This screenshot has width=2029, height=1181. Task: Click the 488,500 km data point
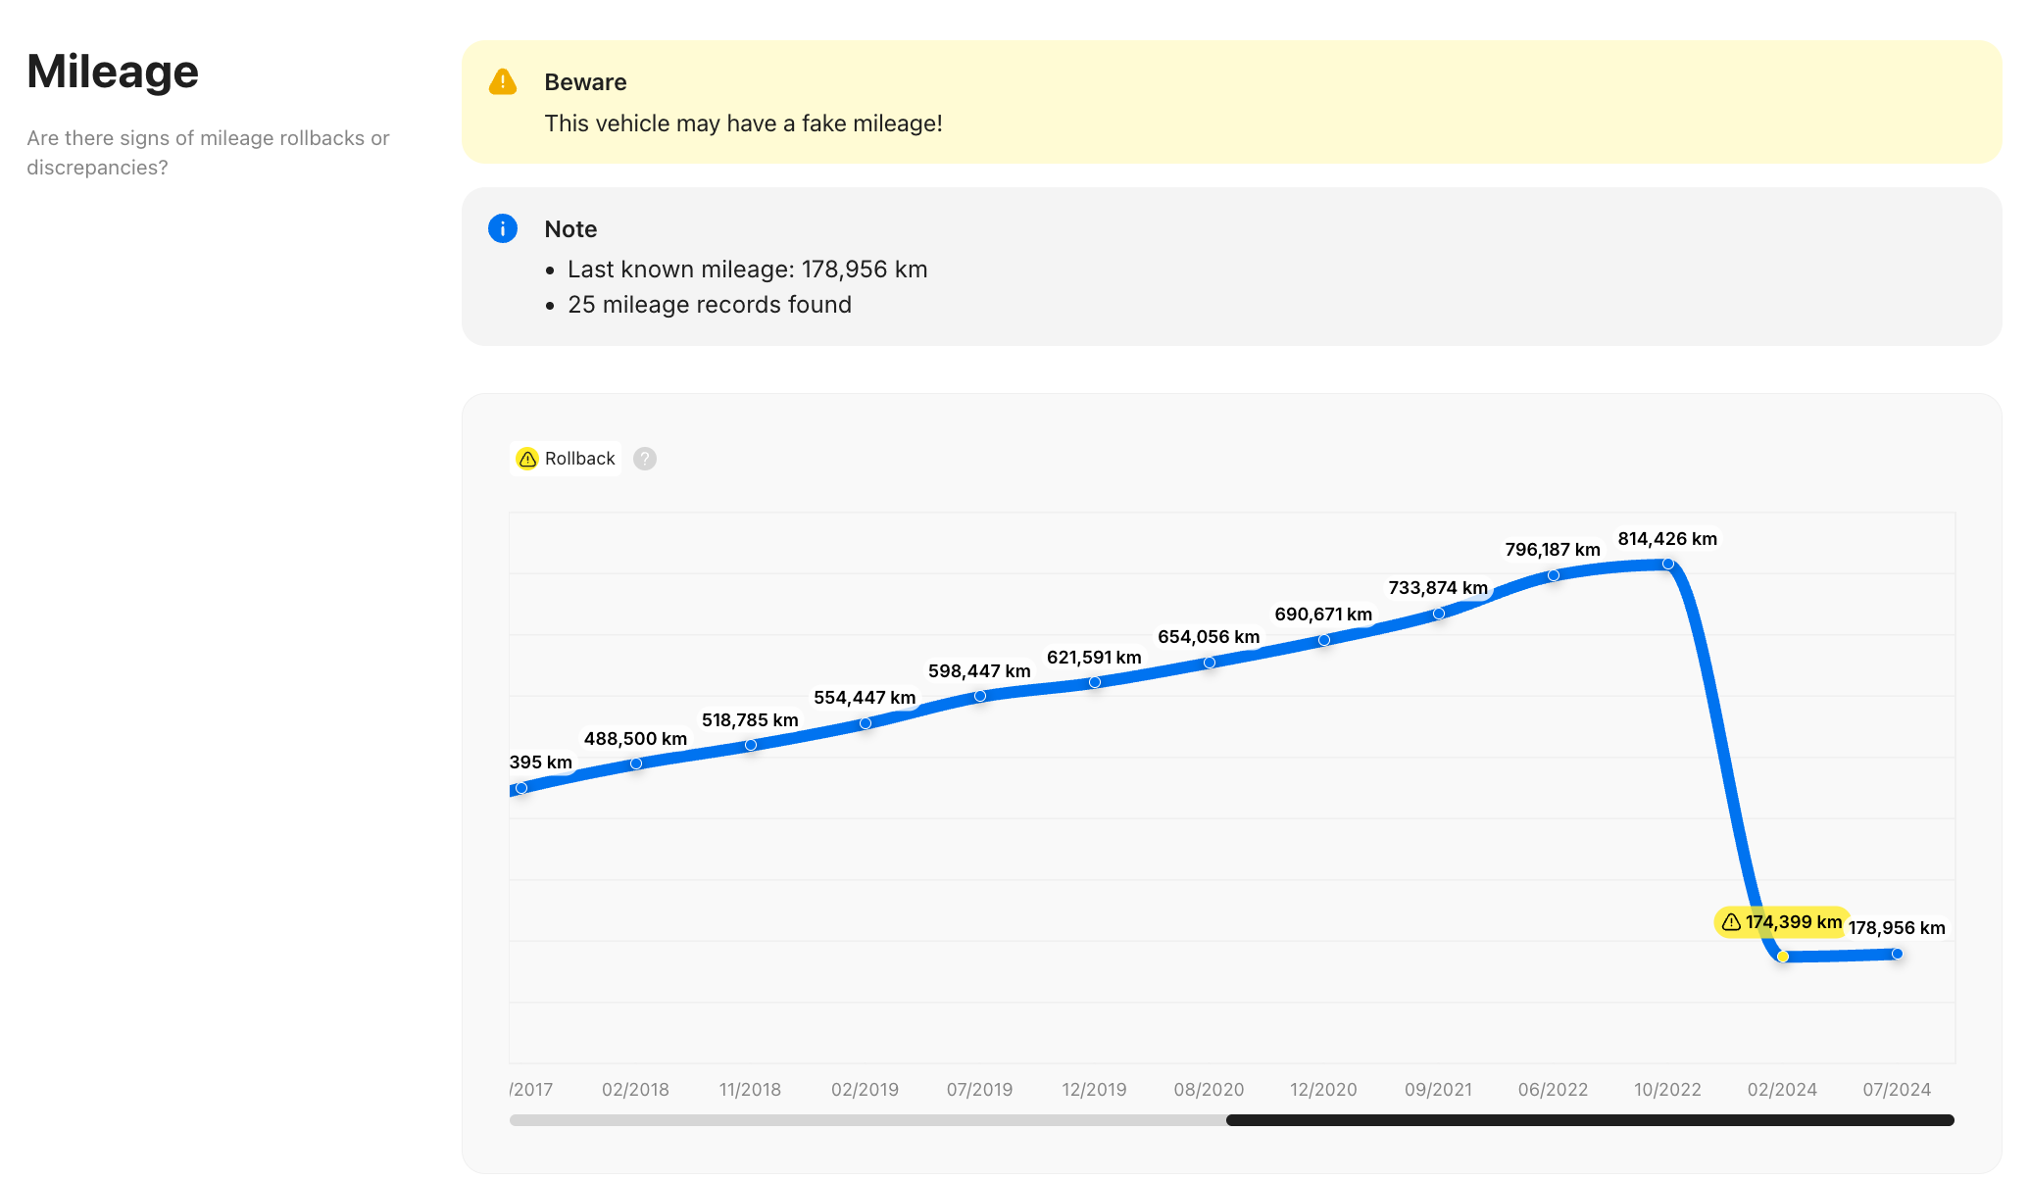click(635, 763)
